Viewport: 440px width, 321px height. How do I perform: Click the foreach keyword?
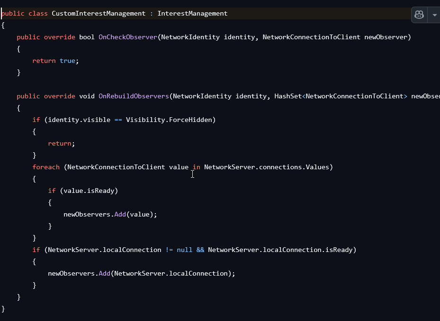(46, 167)
